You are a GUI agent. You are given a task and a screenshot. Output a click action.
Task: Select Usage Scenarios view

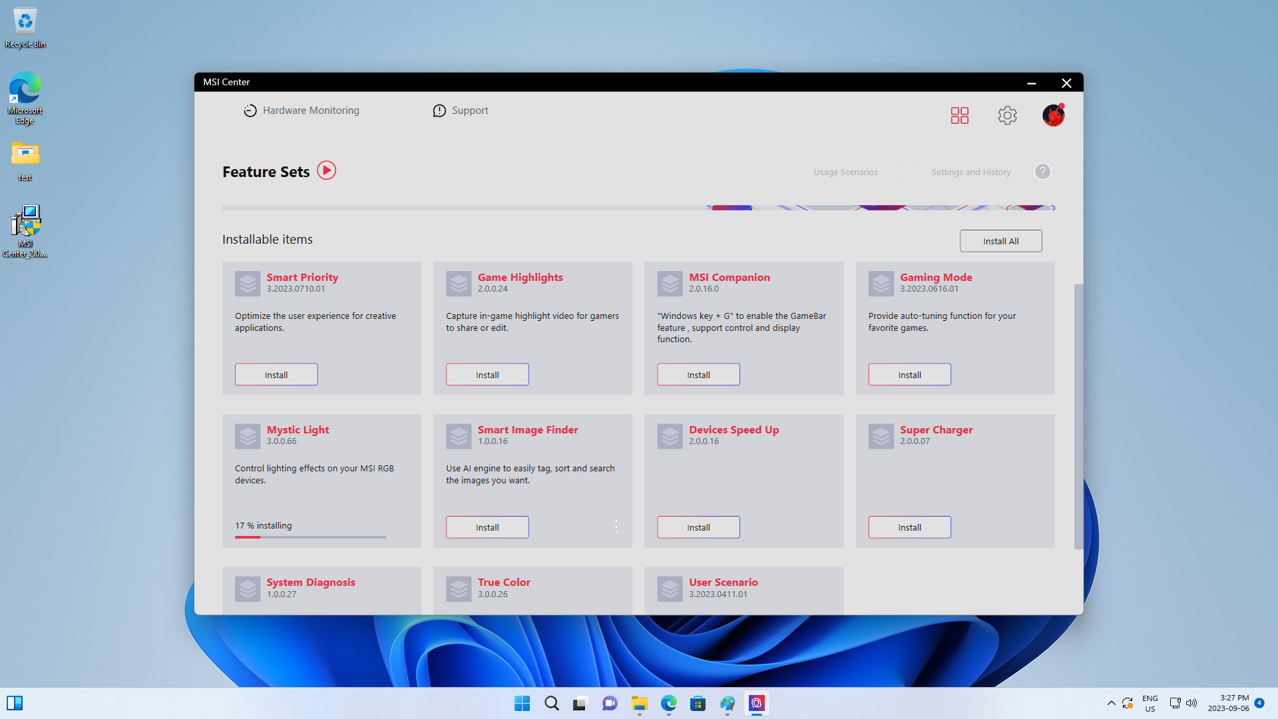tap(845, 171)
